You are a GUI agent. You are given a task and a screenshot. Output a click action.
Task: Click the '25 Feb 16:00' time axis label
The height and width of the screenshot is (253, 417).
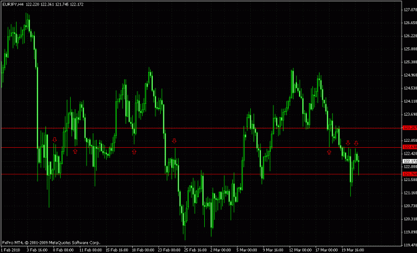coord(195,250)
